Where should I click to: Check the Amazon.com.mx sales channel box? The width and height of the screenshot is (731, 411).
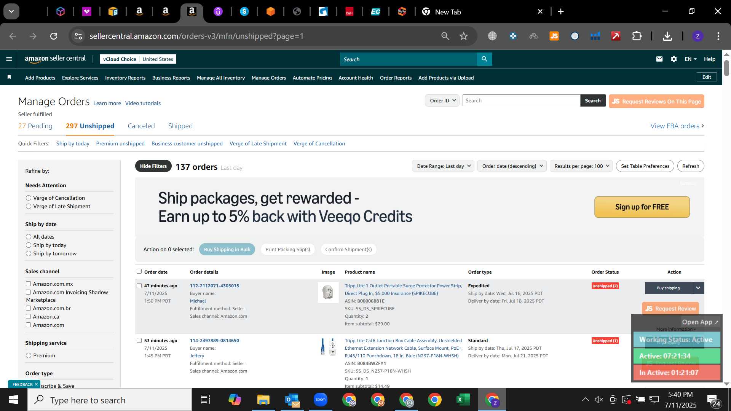[x=28, y=284]
